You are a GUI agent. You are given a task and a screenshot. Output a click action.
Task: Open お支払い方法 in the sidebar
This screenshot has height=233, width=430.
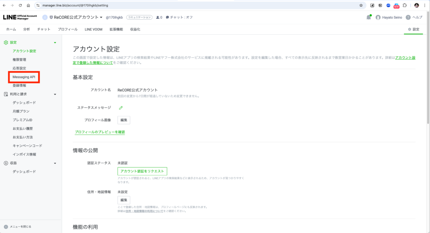pyautogui.click(x=23, y=137)
